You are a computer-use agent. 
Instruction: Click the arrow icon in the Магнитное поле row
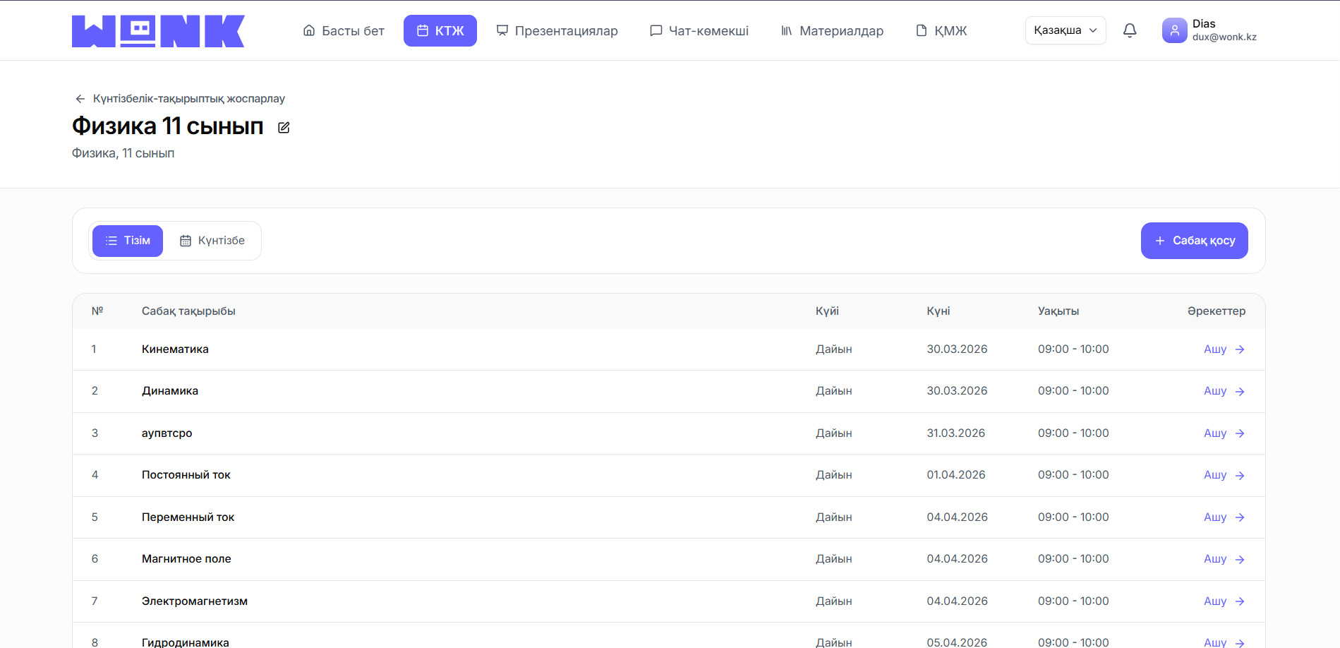point(1240,559)
